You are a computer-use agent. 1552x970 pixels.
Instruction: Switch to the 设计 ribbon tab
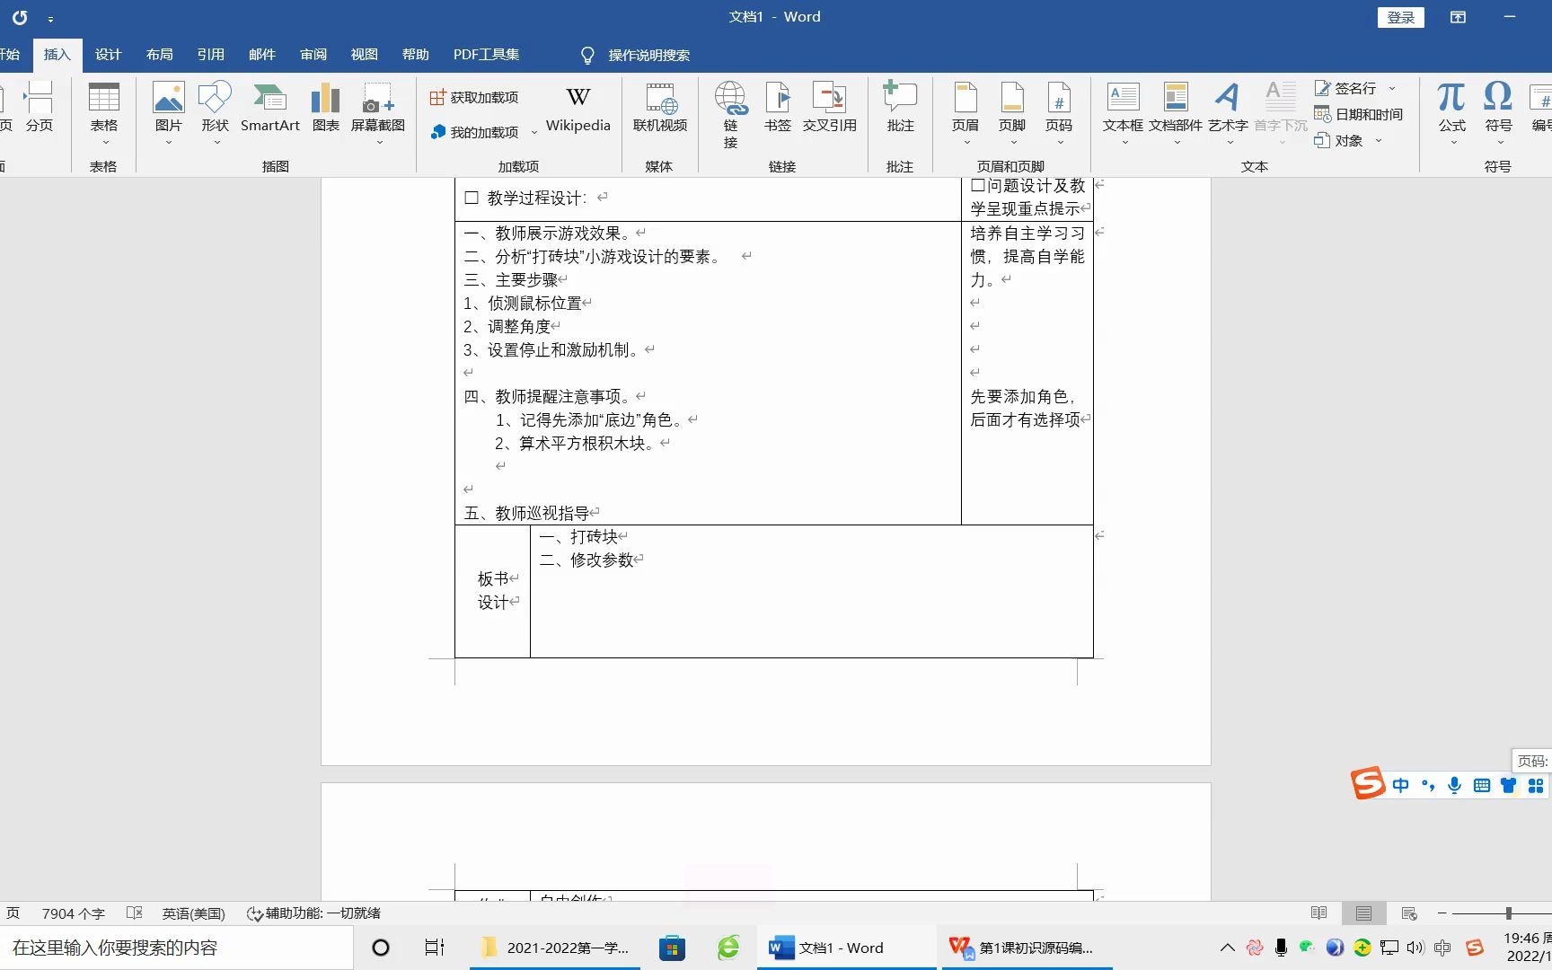pyautogui.click(x=108, y=54)
